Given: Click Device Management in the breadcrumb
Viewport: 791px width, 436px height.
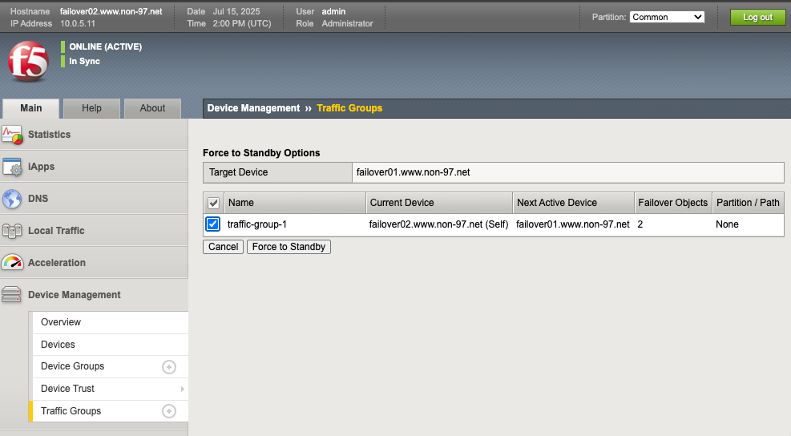Looking at the screenshot, I should pos(253,108).
